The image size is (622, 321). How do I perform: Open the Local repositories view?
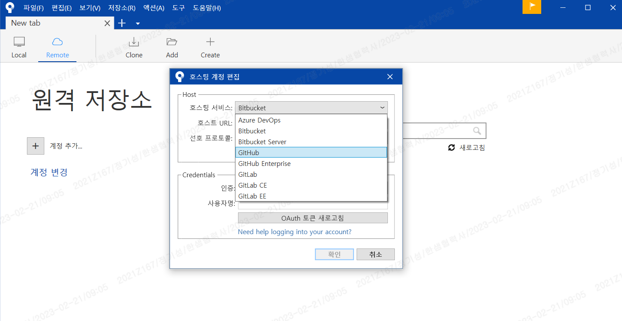coord(19,48)
